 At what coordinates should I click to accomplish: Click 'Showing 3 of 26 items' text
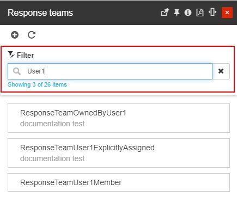click(37, 84)
